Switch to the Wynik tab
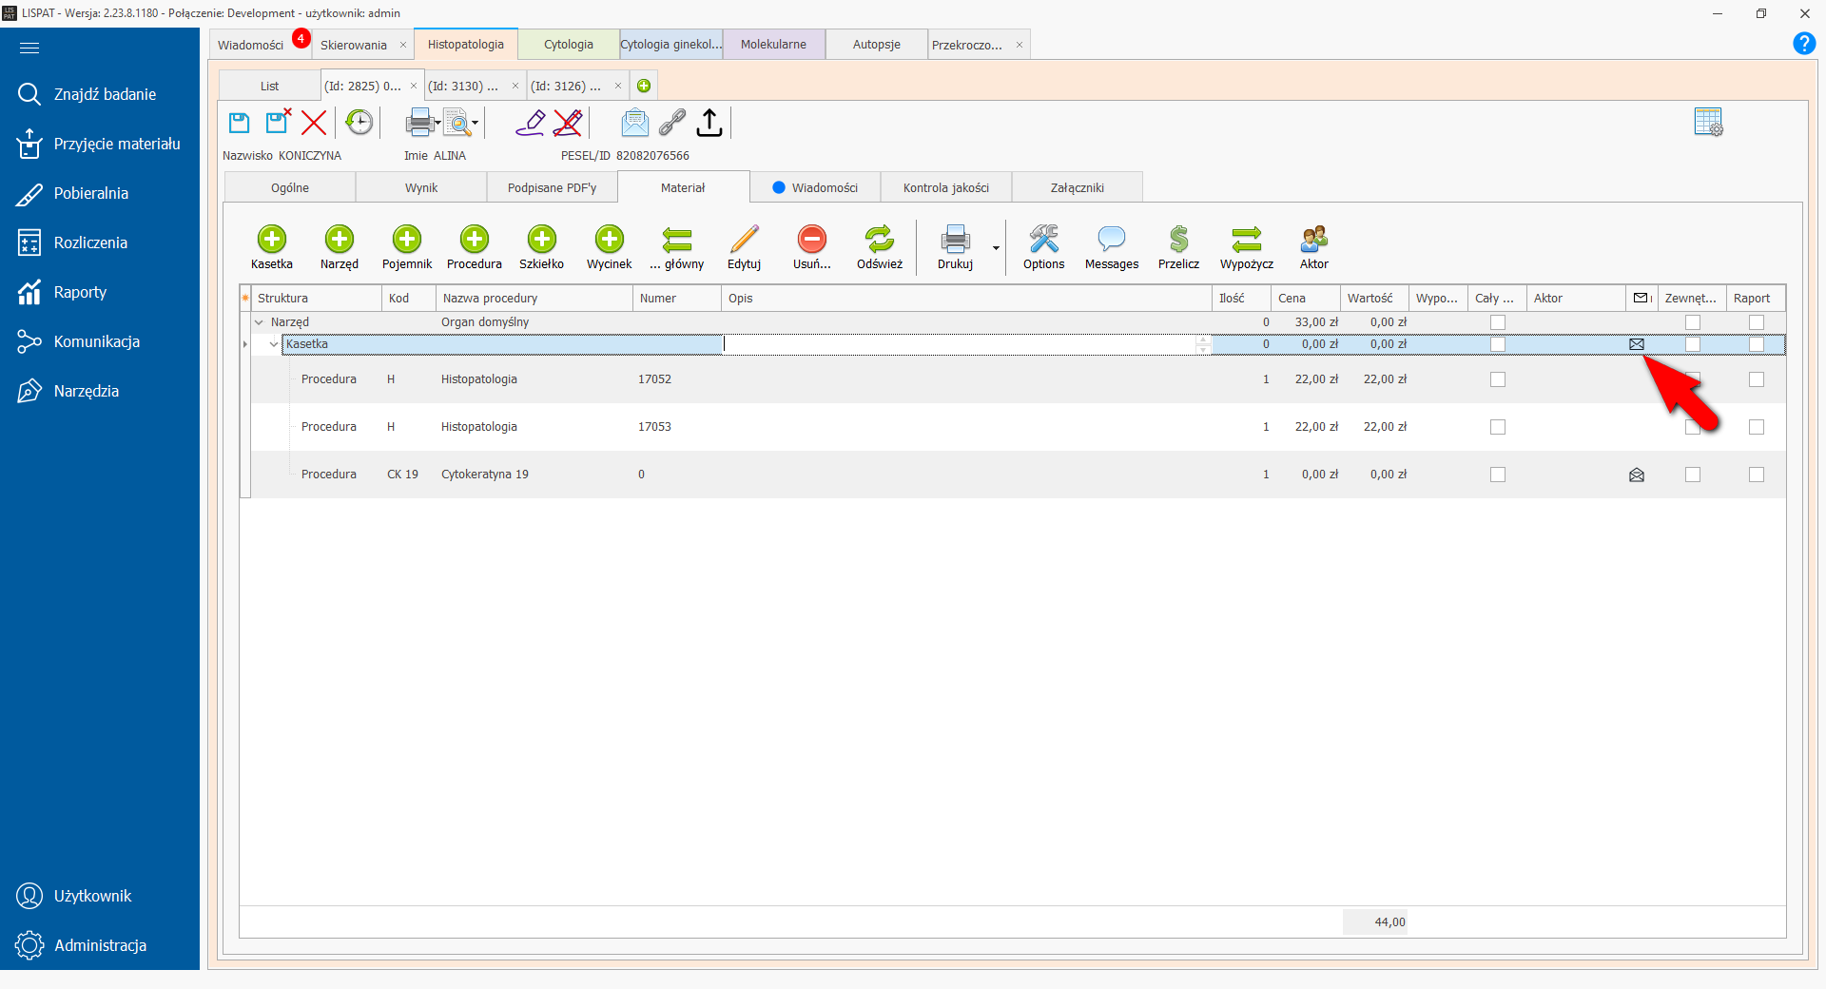Viewport: 1826px width, 989px height. (421, 188)
